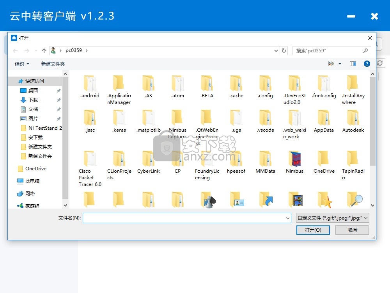The image size is (390, 293).
Task: Open the .config folder
Action: tap(265, 87)
